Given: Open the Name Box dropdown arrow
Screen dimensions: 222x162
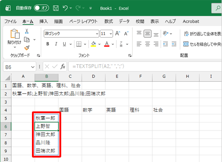Looking at the screenshot, I should pyautogui.click(x=33, y=67).
